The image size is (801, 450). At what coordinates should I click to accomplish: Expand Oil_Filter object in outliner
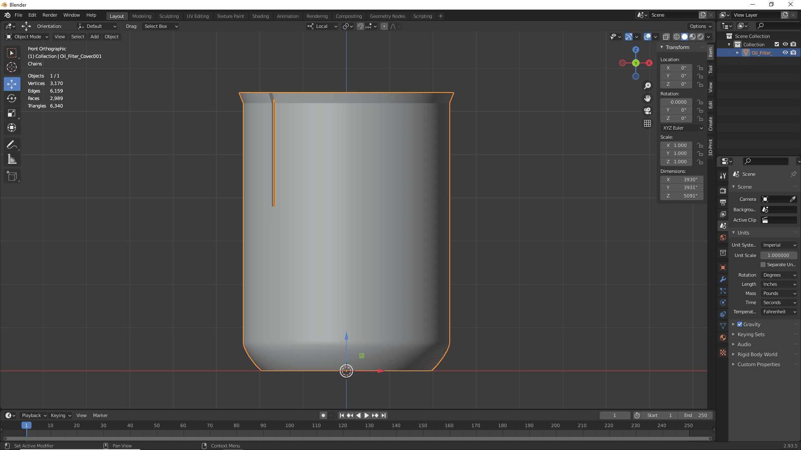tap(738, 53)
